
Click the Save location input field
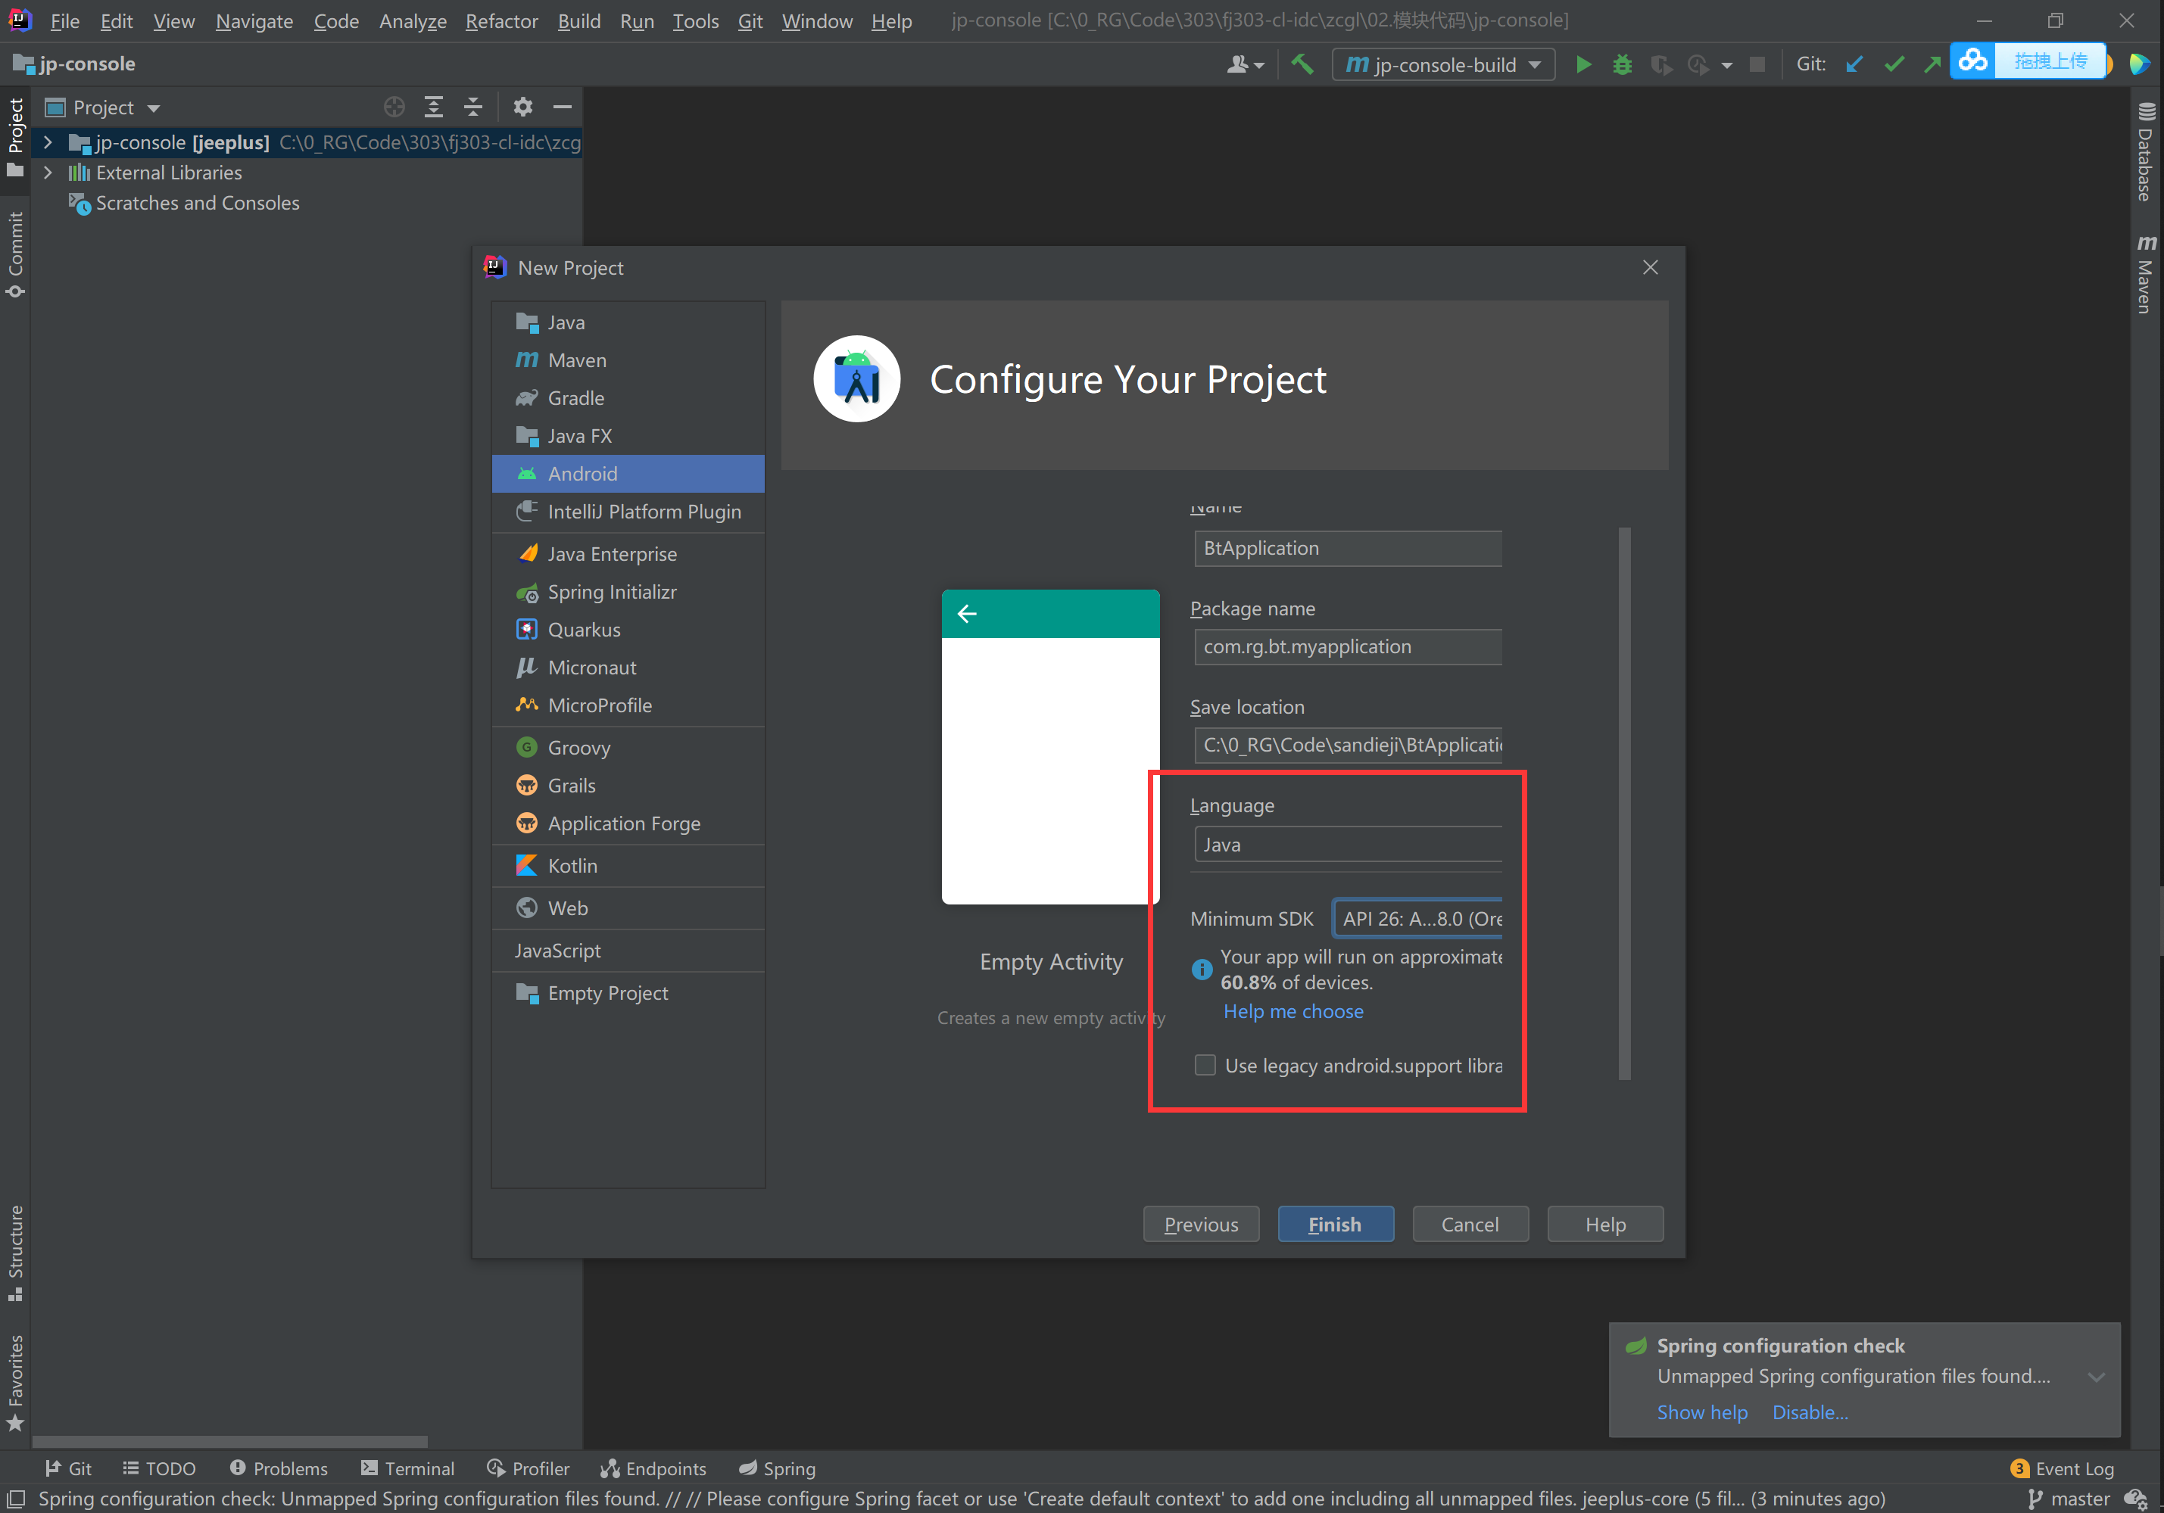(1348, 746)
